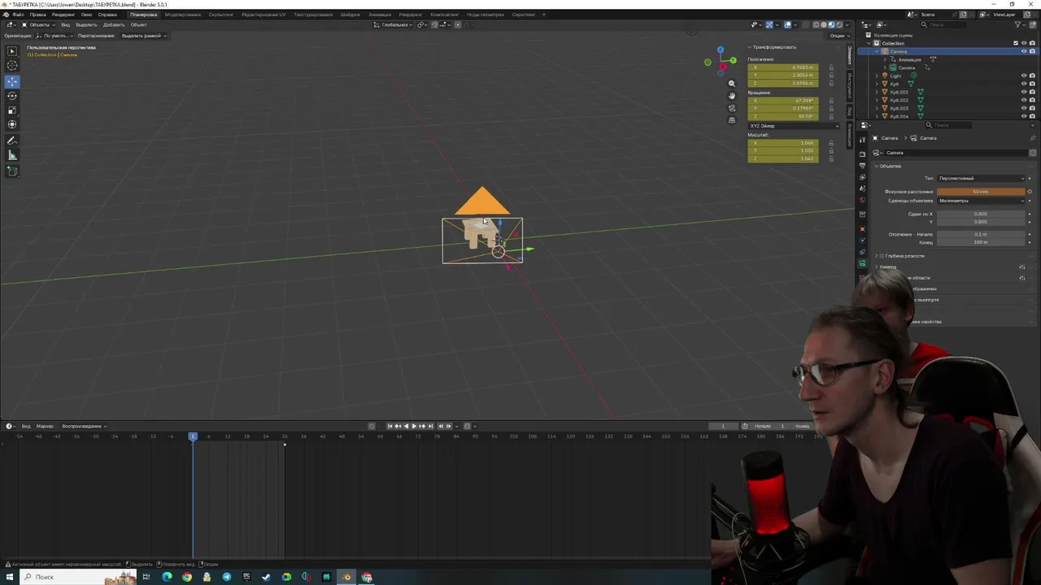
Task: Click the play animation button
Action: 413,426
